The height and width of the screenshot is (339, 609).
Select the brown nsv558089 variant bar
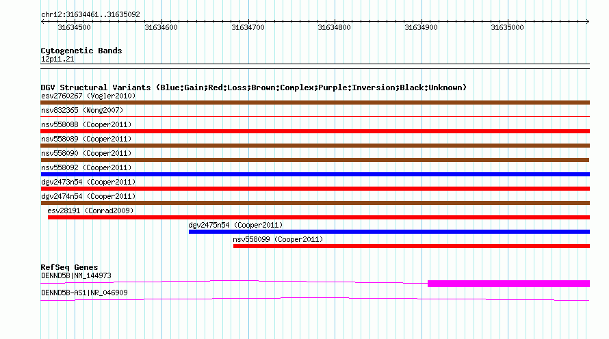click(x=315, y=146)
